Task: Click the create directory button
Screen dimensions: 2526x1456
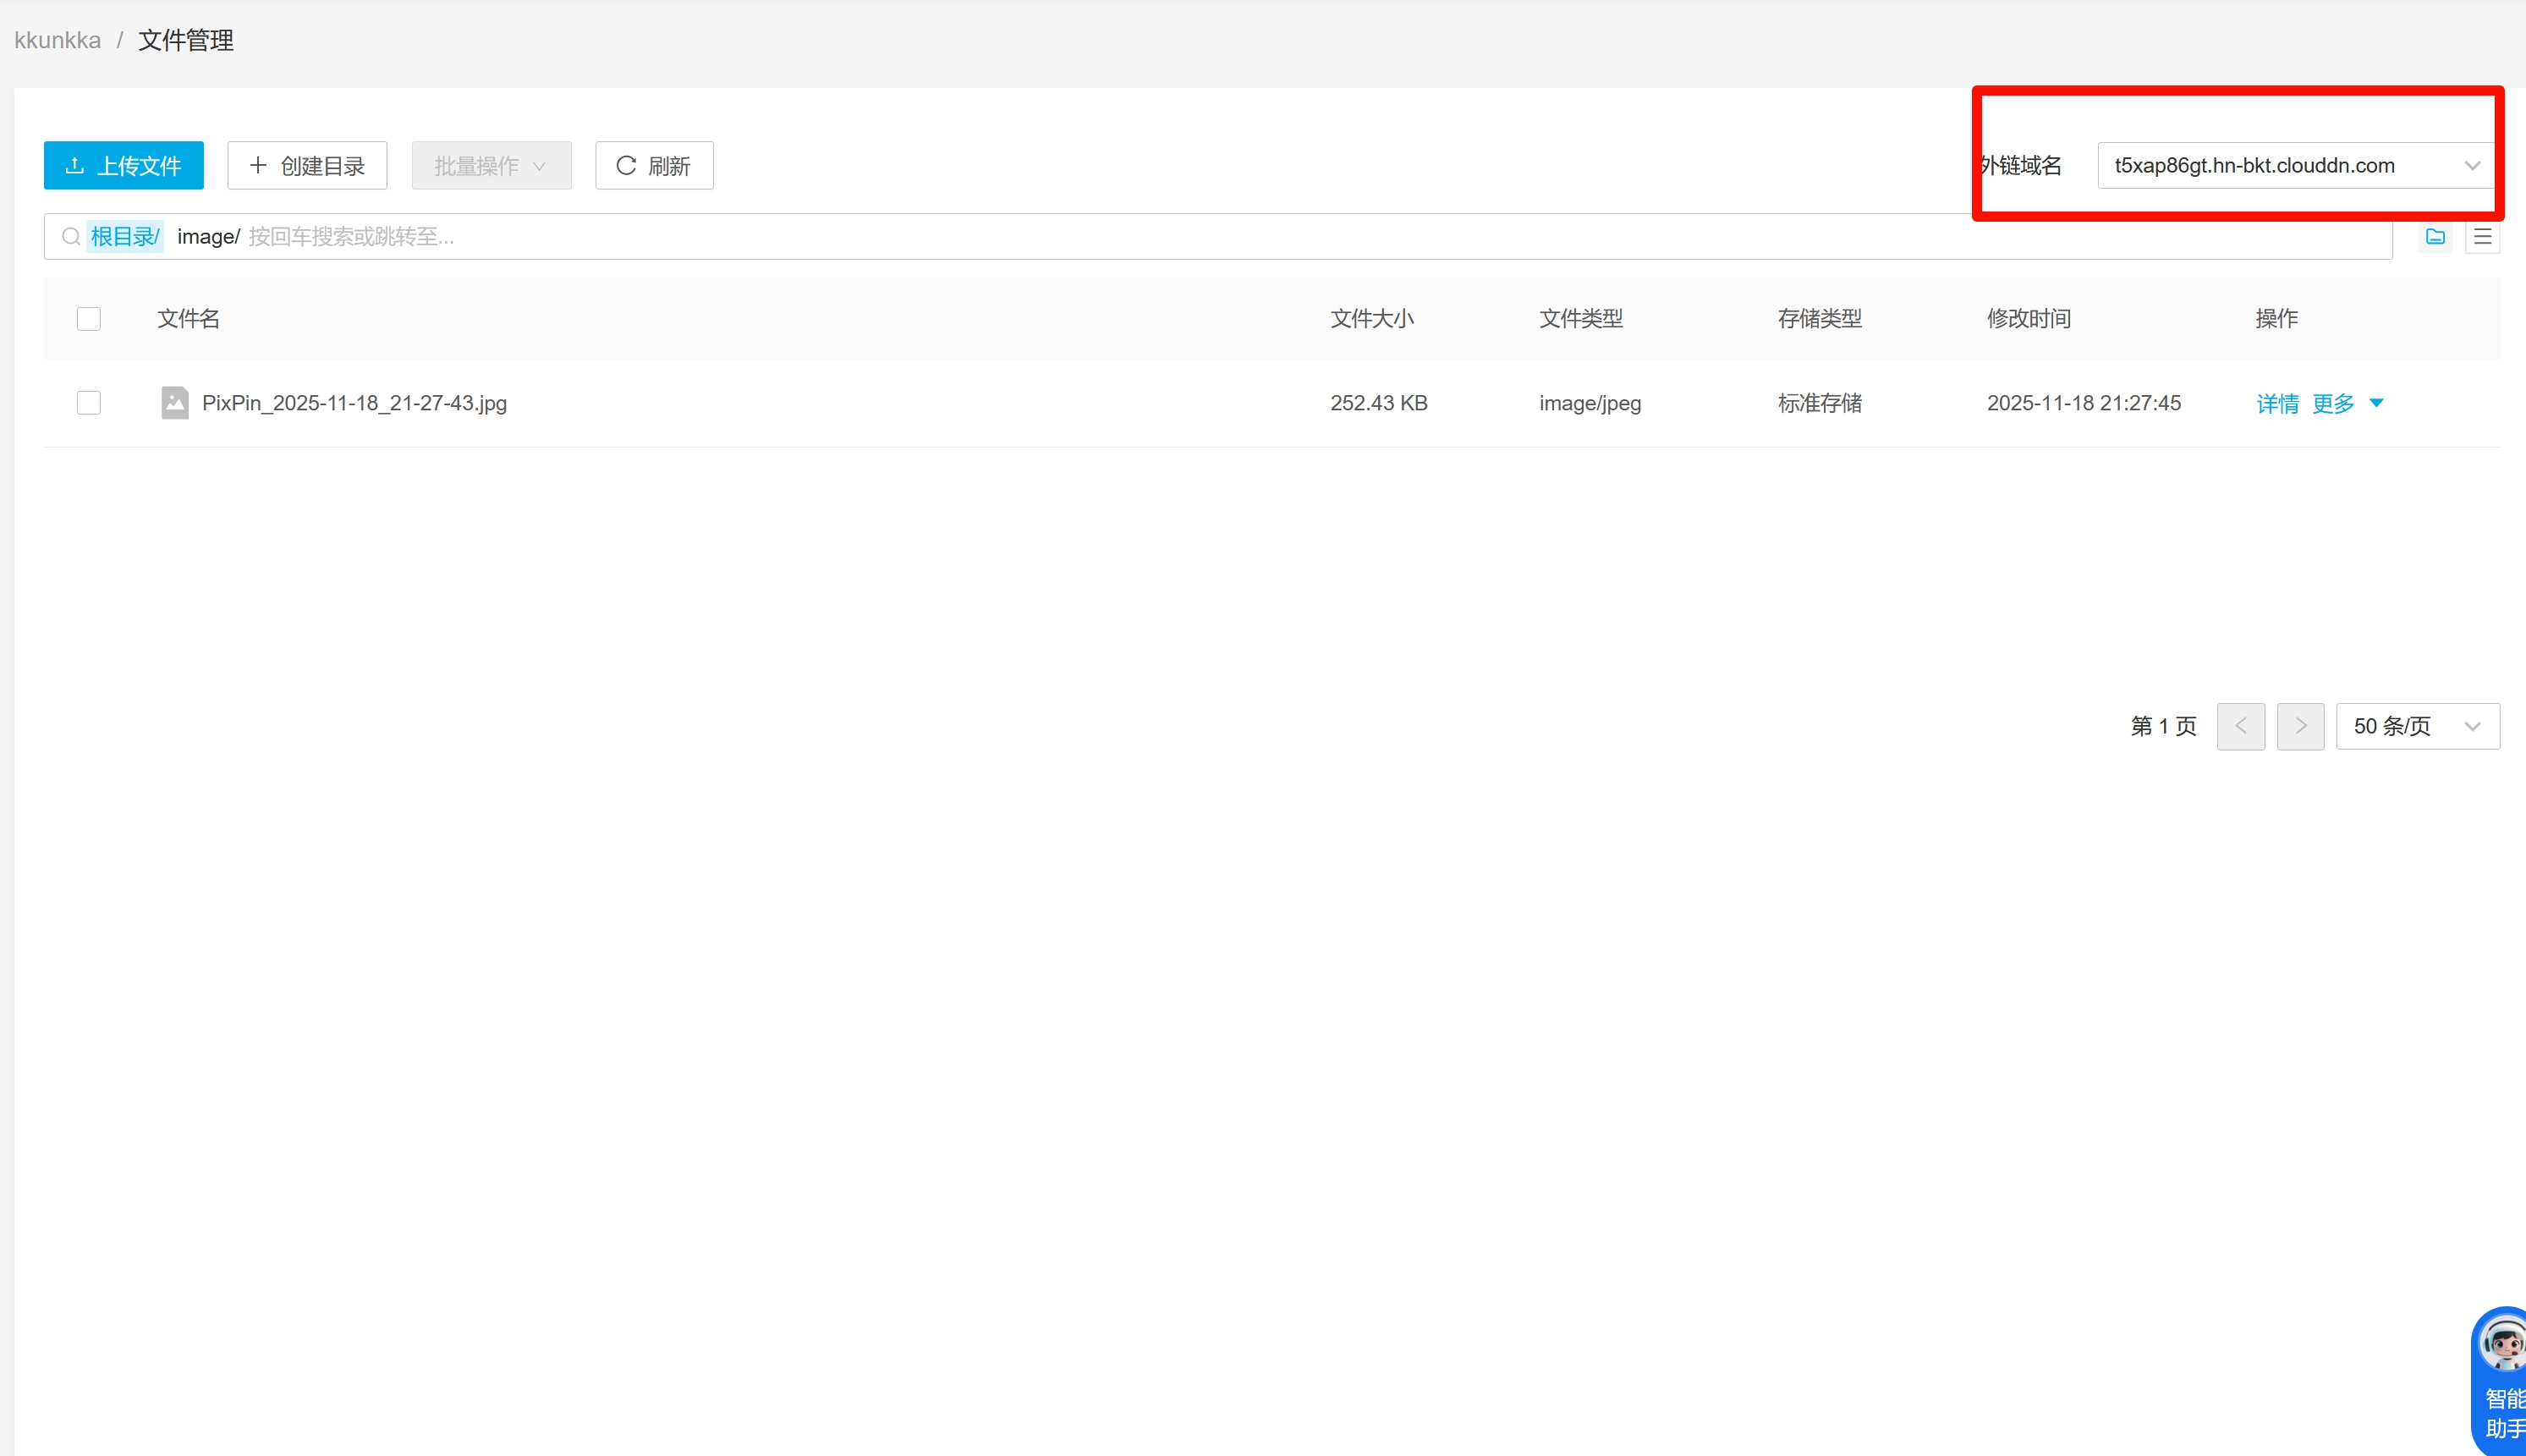Action: (x=307, y=165)
